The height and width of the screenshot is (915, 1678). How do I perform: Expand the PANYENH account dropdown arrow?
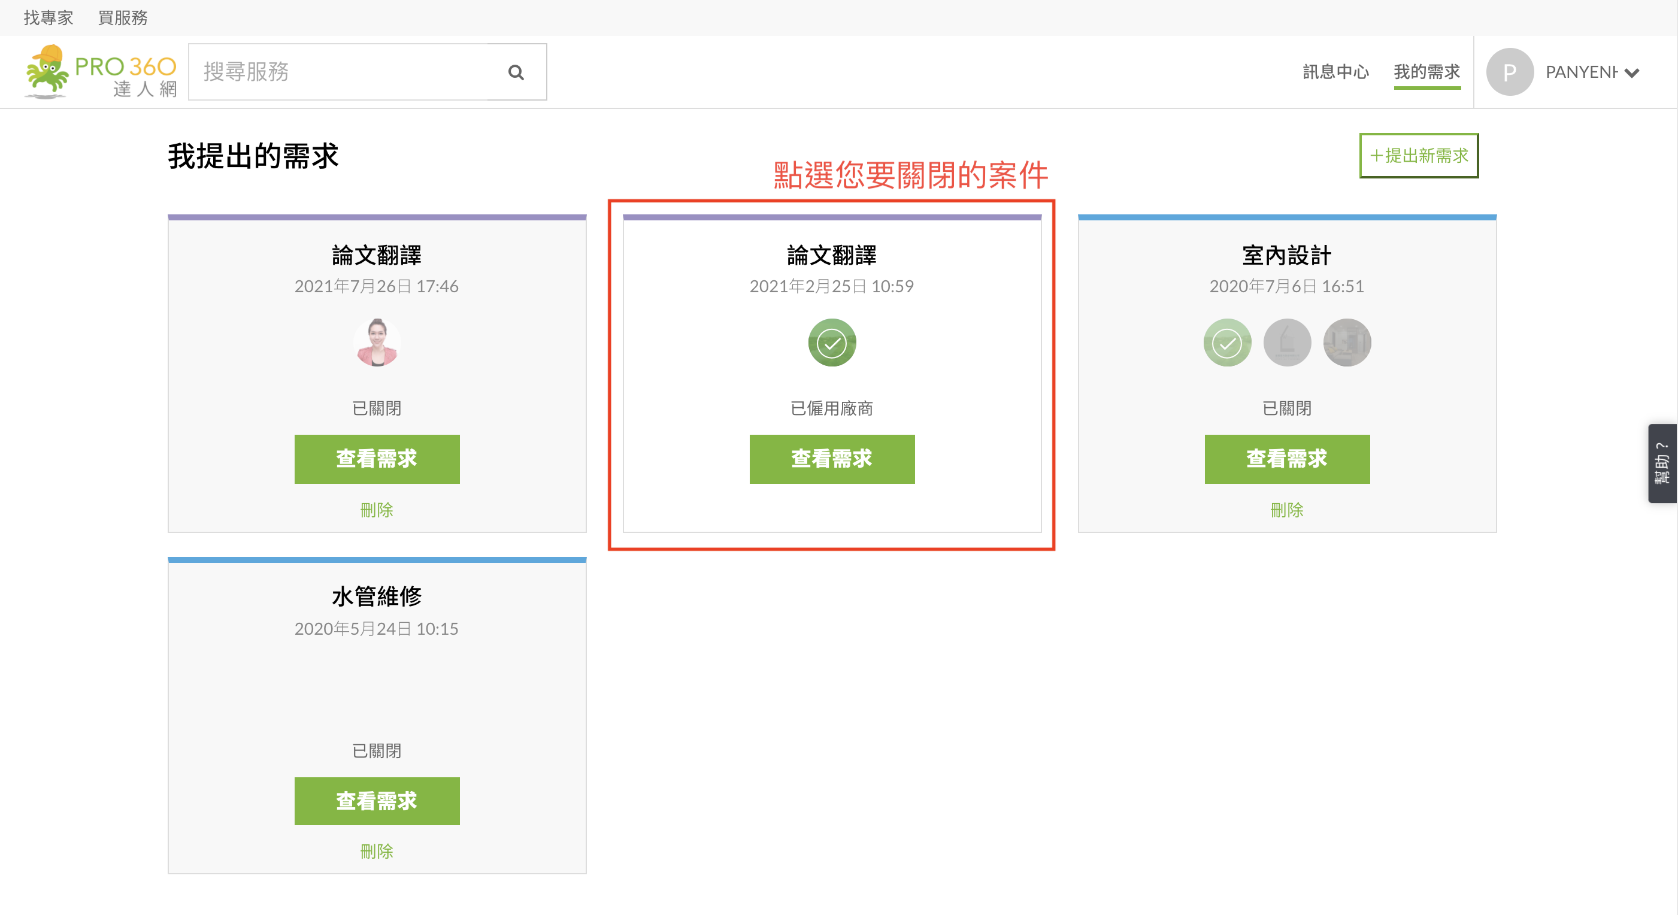click(1631, 73)
